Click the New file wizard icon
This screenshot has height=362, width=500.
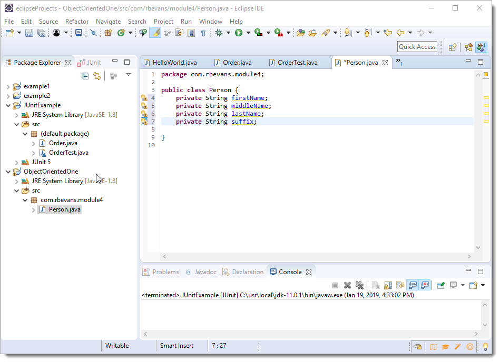pos(10,33)
